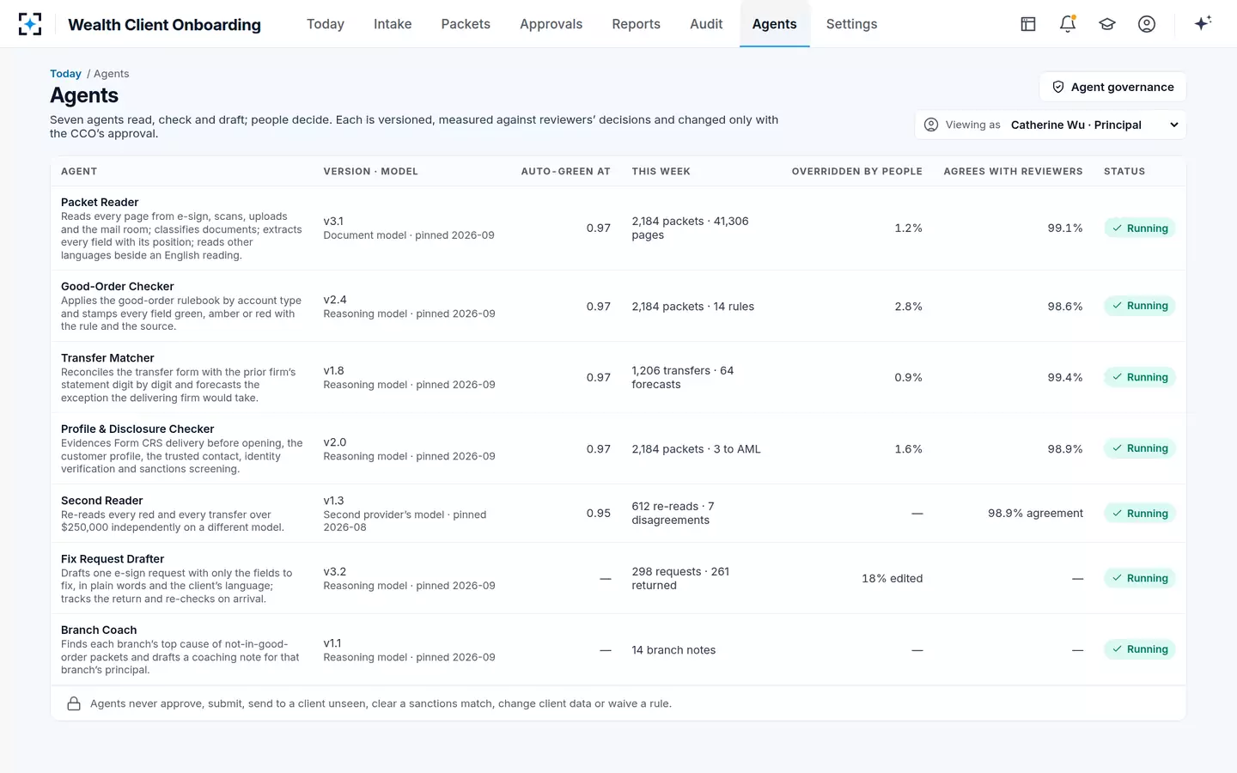Click the Running status of Good-Order Checker

(x=1140, y=306)
